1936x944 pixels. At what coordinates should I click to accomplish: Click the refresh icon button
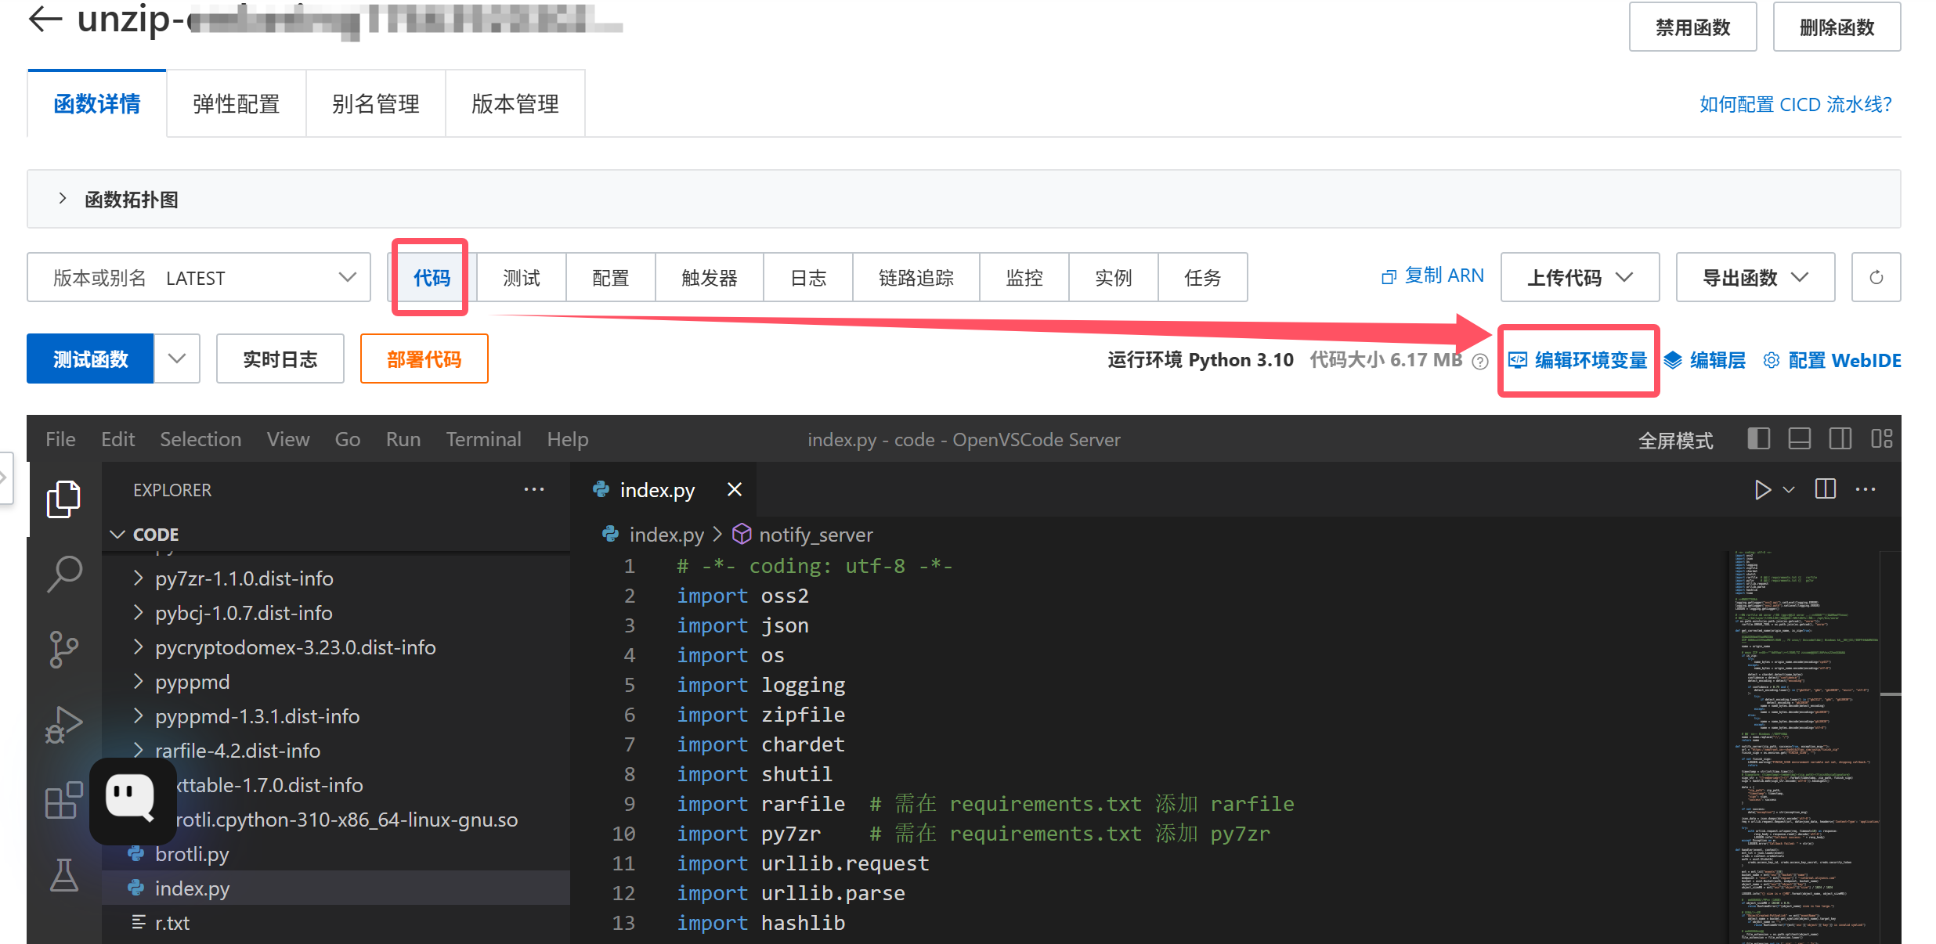[1876, 277]
